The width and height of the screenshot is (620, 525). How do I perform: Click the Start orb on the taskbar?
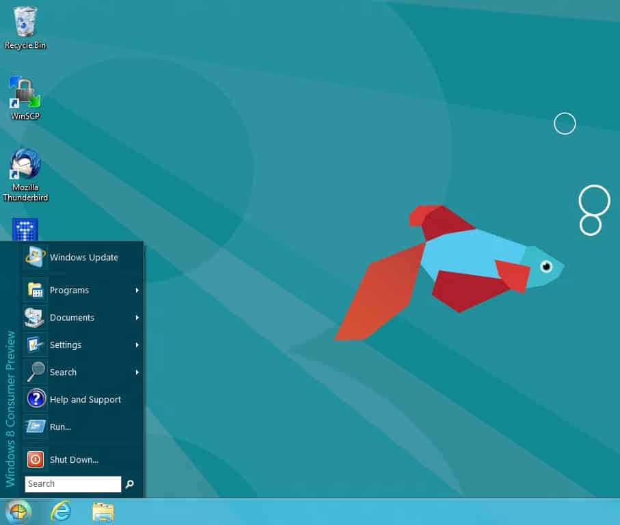[x=18, y=512]
